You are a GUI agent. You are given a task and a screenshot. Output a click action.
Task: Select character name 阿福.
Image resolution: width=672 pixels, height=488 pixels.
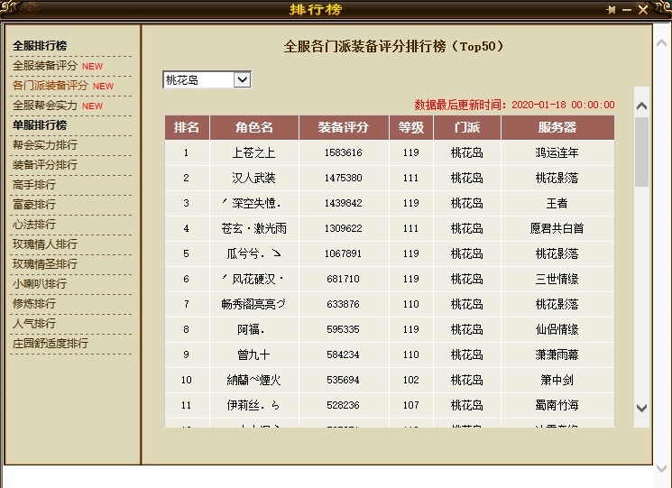251,329
